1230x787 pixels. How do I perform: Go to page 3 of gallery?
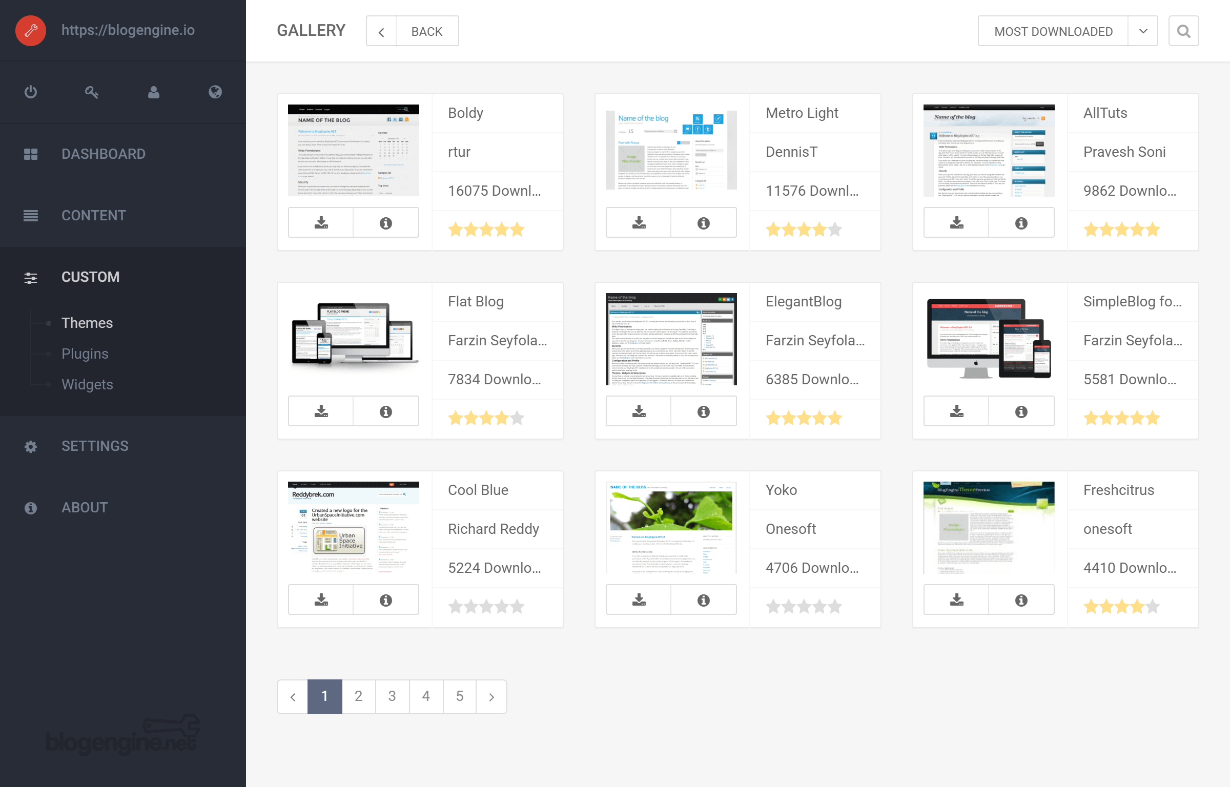coord(392,697)
